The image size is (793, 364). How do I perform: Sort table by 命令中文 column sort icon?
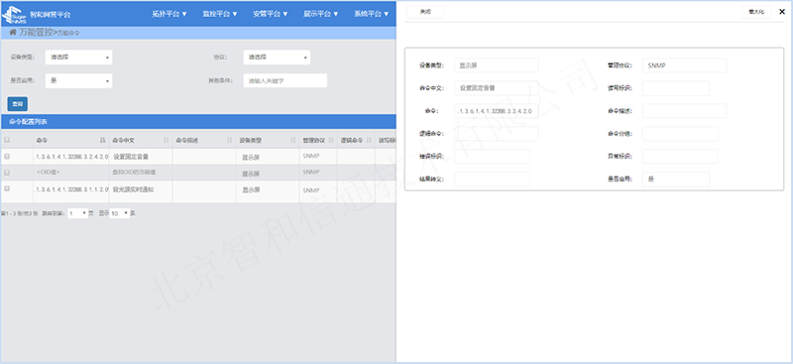[167, 140]
